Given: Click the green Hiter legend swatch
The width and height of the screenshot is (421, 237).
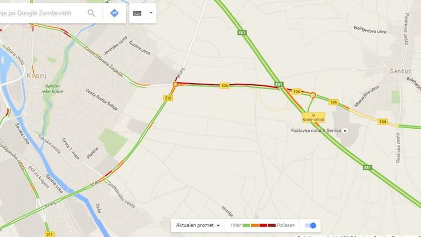Looking at the screenshot, I should tap(246, 225).
